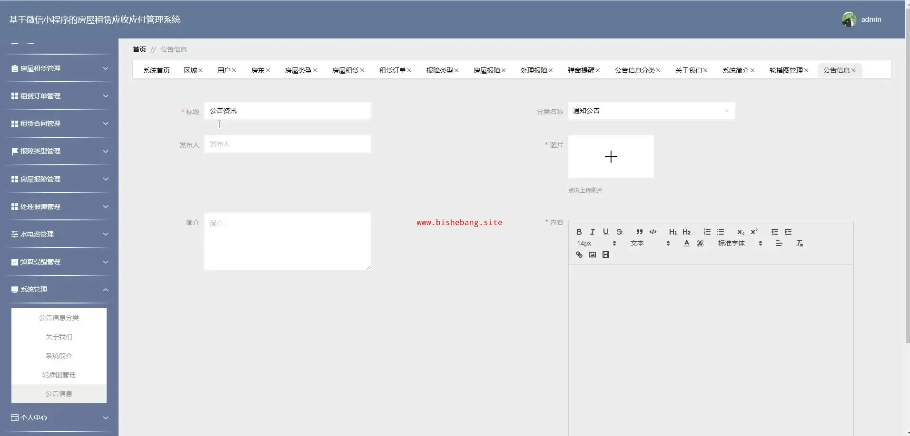Insert an ordered numbered list
Screen dimensions: 910x436
pyautogui.click(x=707, y=232)
